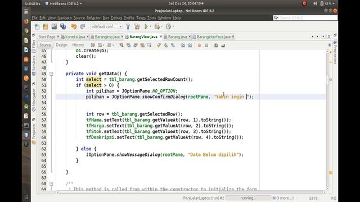Viewport: 360px width, 202px height.
Task: Collapse the getData method fold at line 49
Action: tap(51, 74)
